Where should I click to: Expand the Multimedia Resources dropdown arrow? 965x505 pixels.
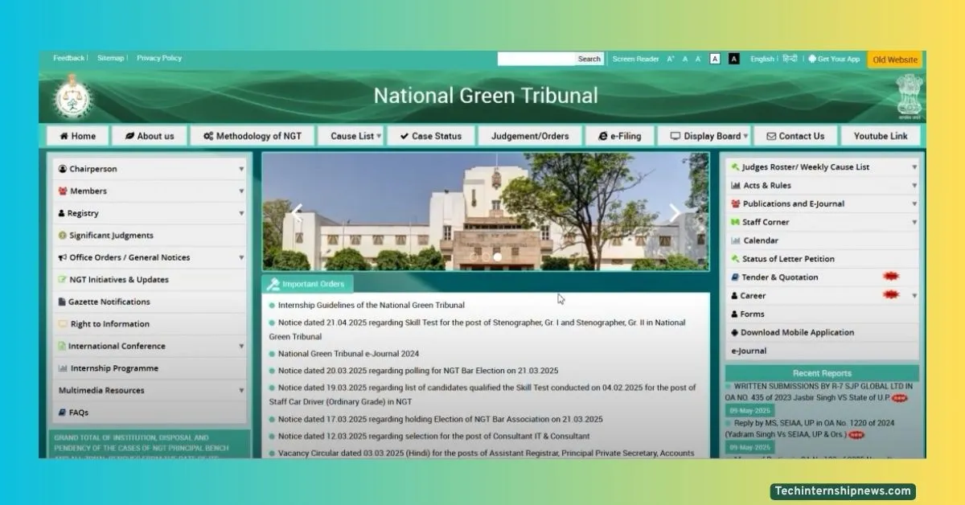pyautogui.click(x=241, y=391)
